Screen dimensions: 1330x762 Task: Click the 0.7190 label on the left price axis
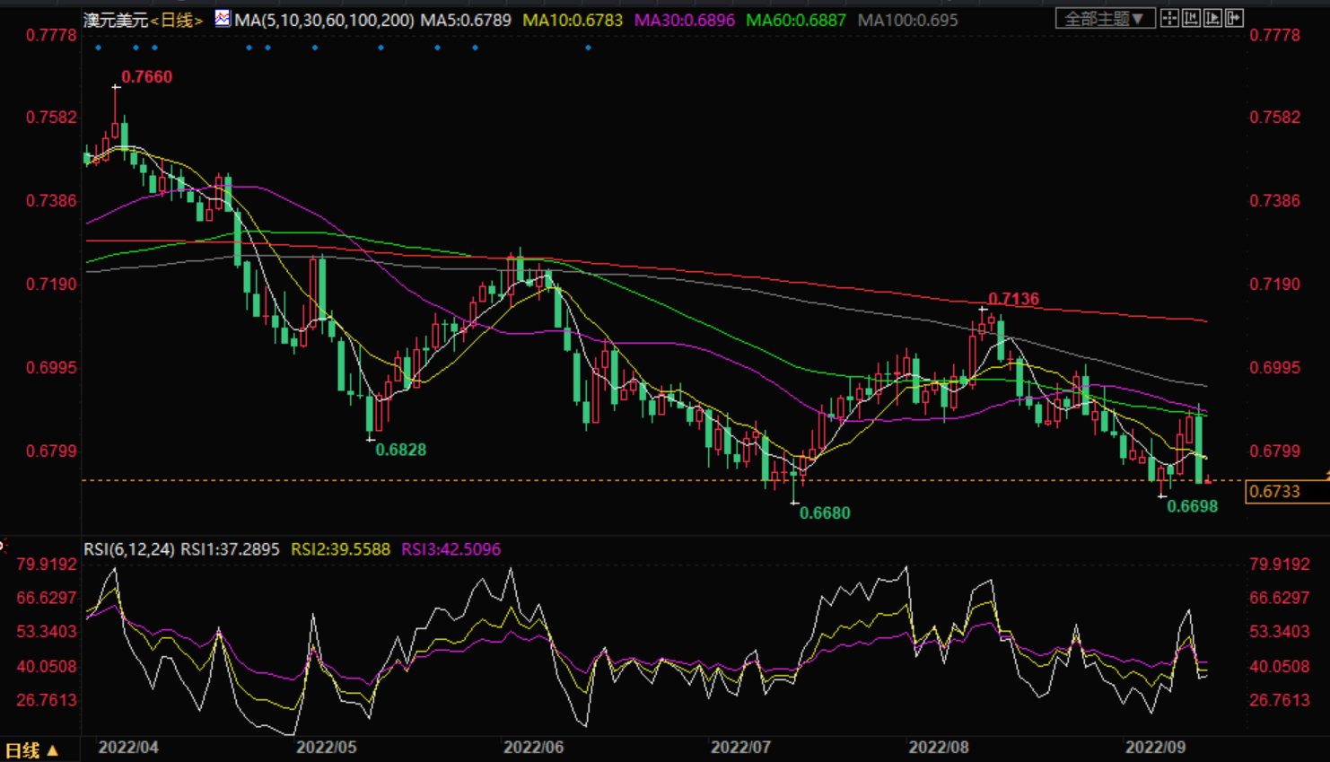[x=51, y=285]
